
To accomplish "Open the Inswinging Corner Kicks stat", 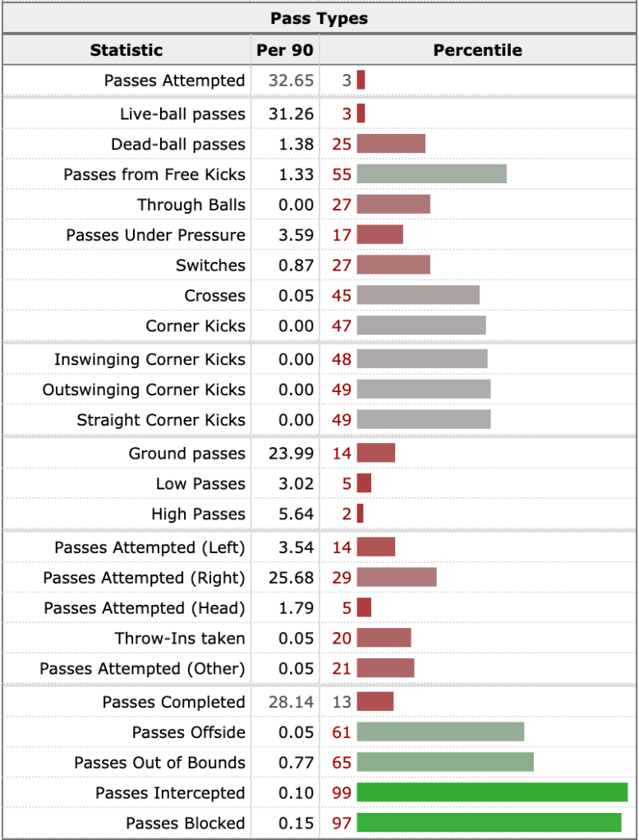I will click(149, 359).
